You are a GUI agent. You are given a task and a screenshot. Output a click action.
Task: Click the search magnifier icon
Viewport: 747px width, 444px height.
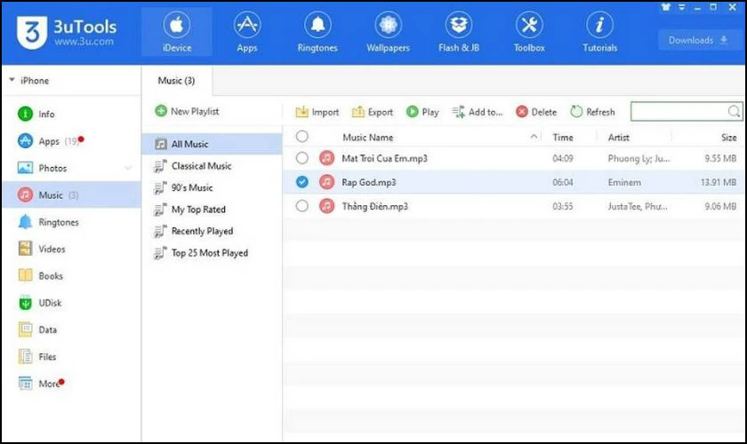pyautogui.click(x=734, y=111)
